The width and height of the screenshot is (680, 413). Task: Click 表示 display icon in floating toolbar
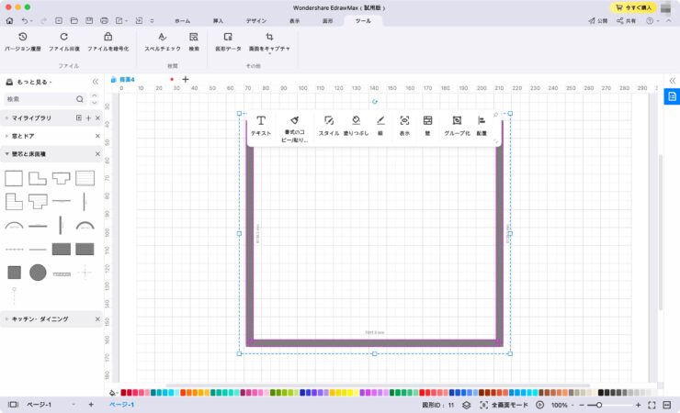(404, 120)
